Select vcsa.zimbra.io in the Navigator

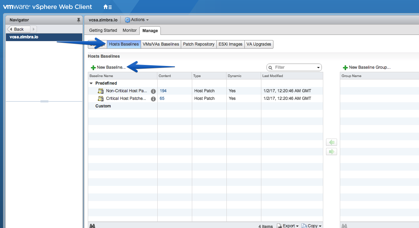tap(44, 37)
